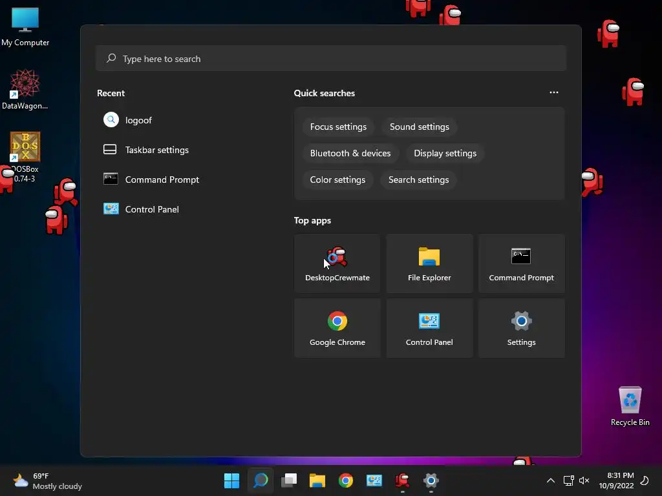
Task: Open File Explorer from the taskbar
Action: (317, 480)
